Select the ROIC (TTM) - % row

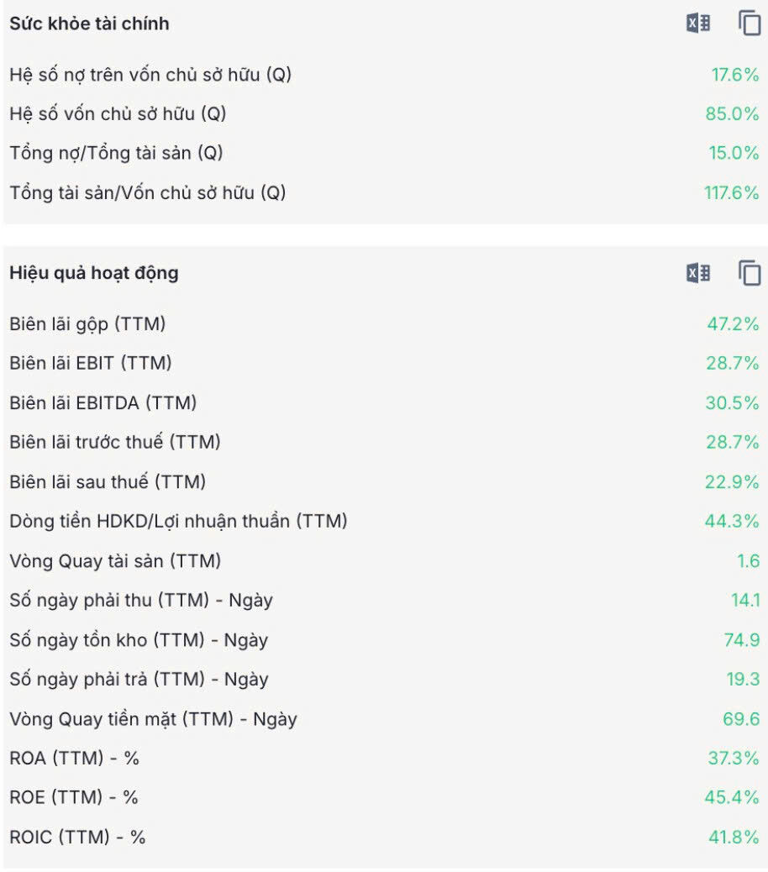[384, 837]
